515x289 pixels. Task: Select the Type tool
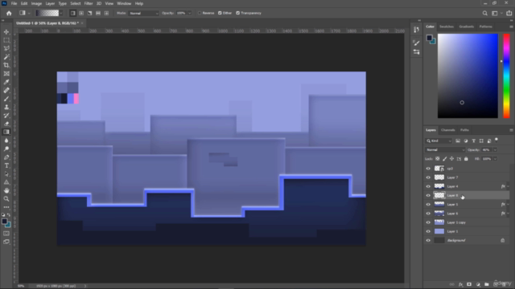point(6,165)
